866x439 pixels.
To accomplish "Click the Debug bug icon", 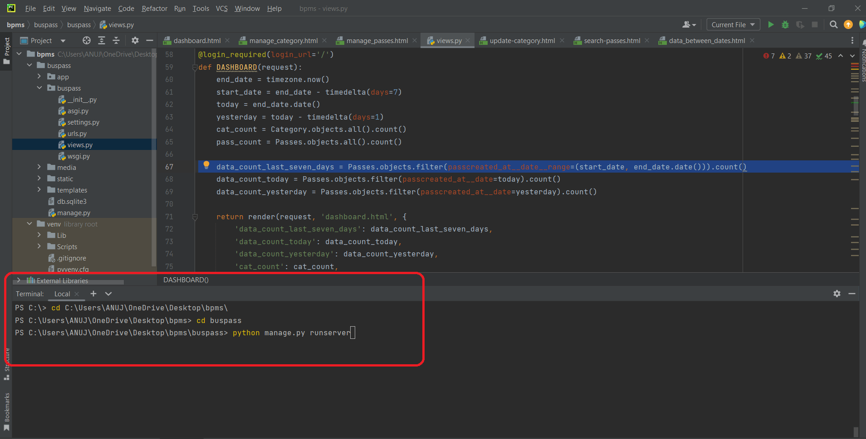I will (x=785, y=24).
